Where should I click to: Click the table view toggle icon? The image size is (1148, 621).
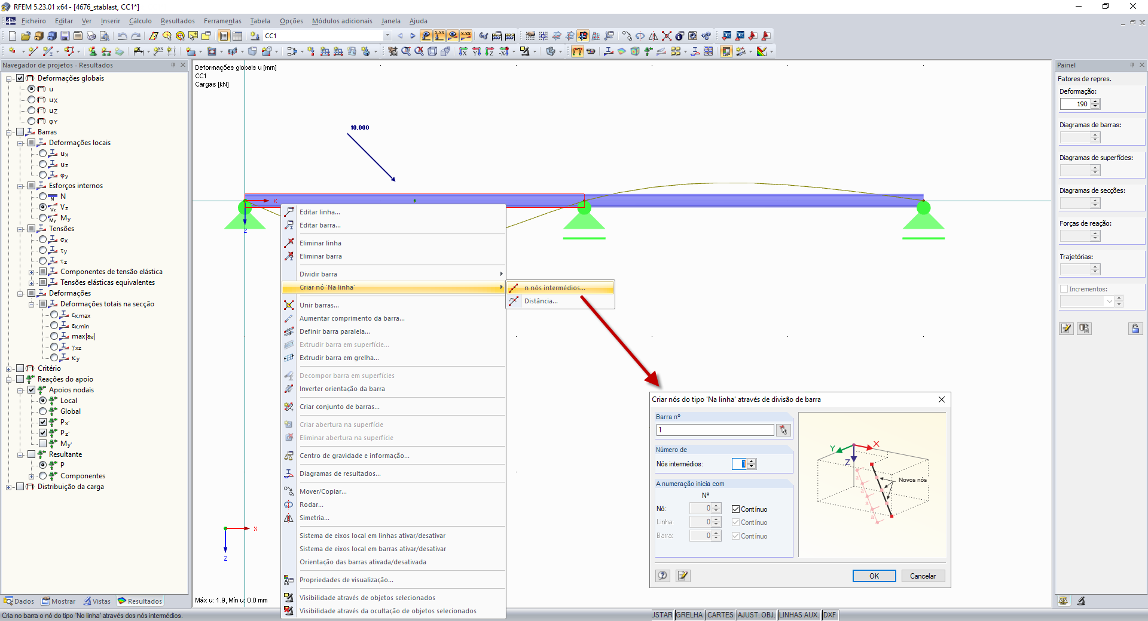tap(237, 36)
